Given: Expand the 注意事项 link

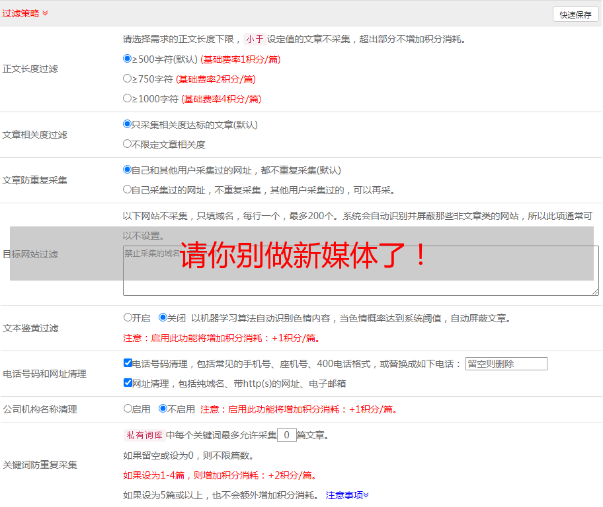Looking at the screenshot, I should coord(347,495).
